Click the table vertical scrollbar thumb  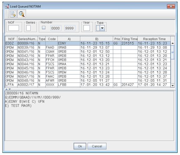[x=172, y=52]
